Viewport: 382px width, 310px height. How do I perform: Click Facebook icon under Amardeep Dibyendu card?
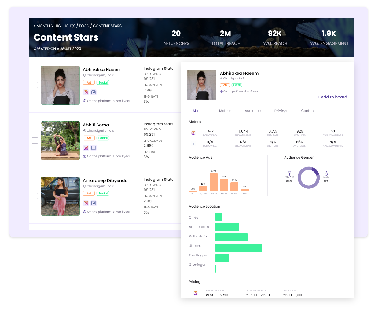point(94,203)
